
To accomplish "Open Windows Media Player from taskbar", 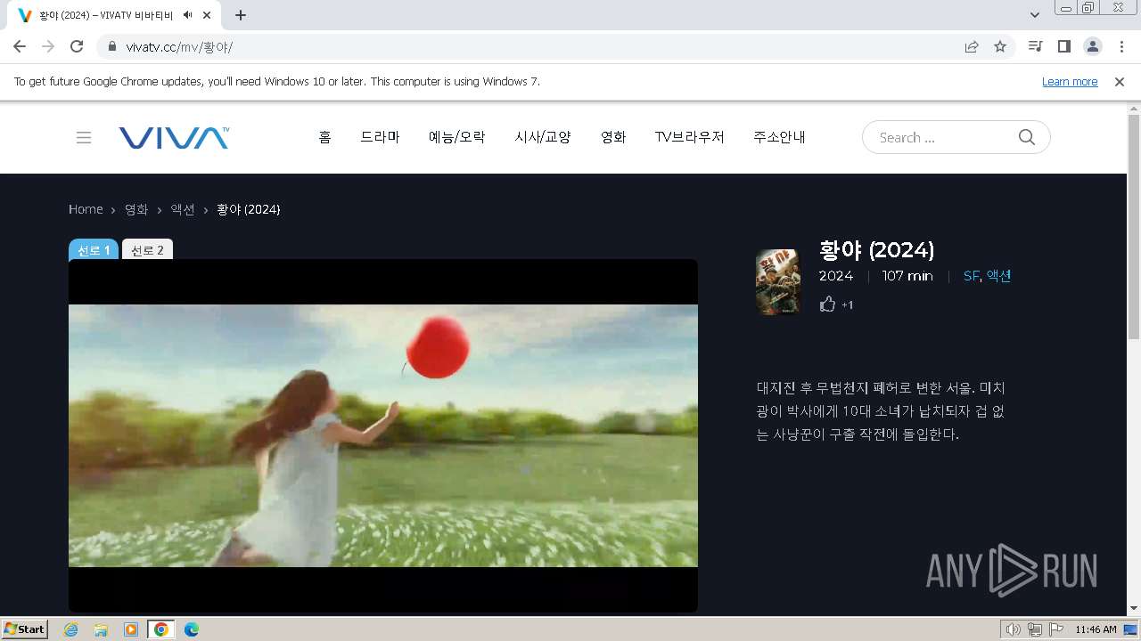I will [131, 629].
